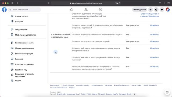Click the Платежи за рекламу card icon
Image resolution: width=172 pixels, height=97 pixels.
(x=12, y=64)
